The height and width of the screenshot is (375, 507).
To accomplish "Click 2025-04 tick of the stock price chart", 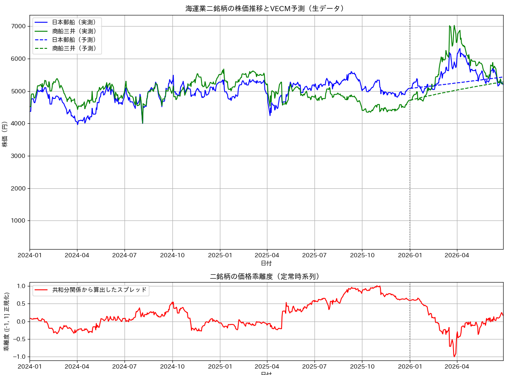I will tap(267, 255).
